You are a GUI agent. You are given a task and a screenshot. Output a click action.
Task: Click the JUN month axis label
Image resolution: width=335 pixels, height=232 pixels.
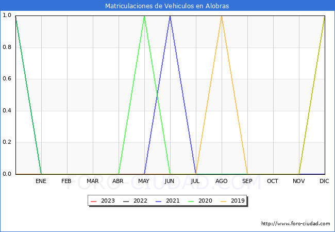pos(170,181)
